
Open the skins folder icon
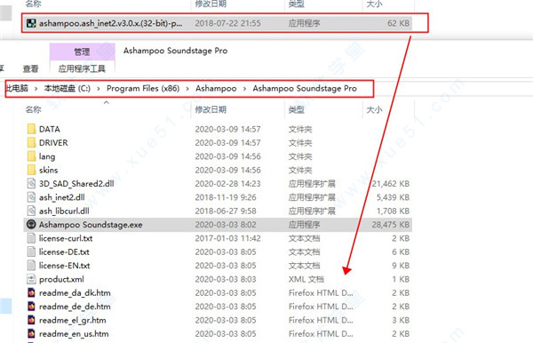(31, 170)
